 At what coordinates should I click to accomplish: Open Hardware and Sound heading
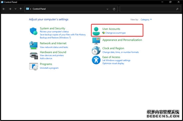point(53,52)
